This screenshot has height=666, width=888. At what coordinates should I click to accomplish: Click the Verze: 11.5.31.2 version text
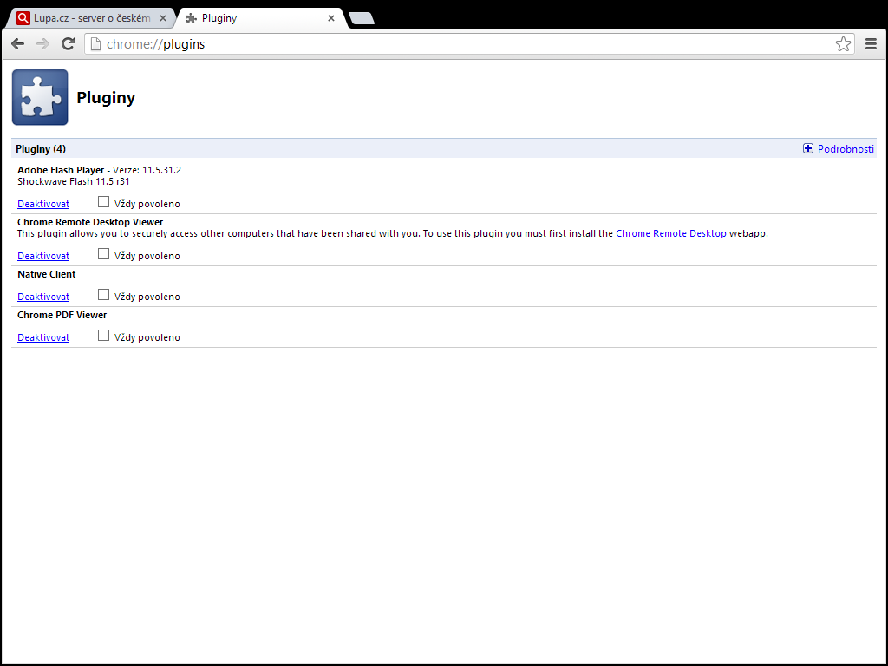coord(147,170)
